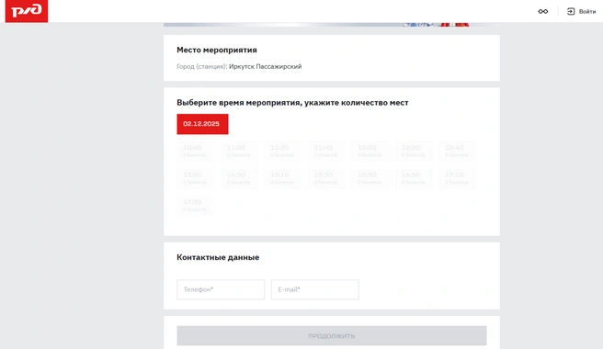
Task: Pick the 17:30 time slot
Action: 195,205
